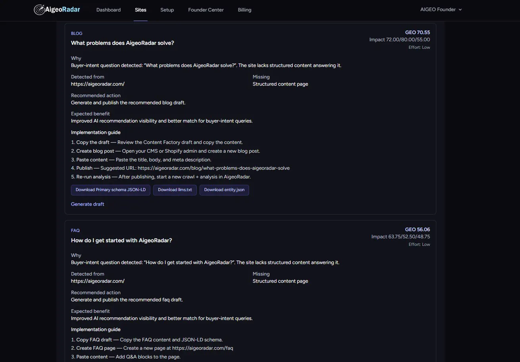Open the Founder Center tab
This screenshot has width=520, height=362.
[206, 10]
